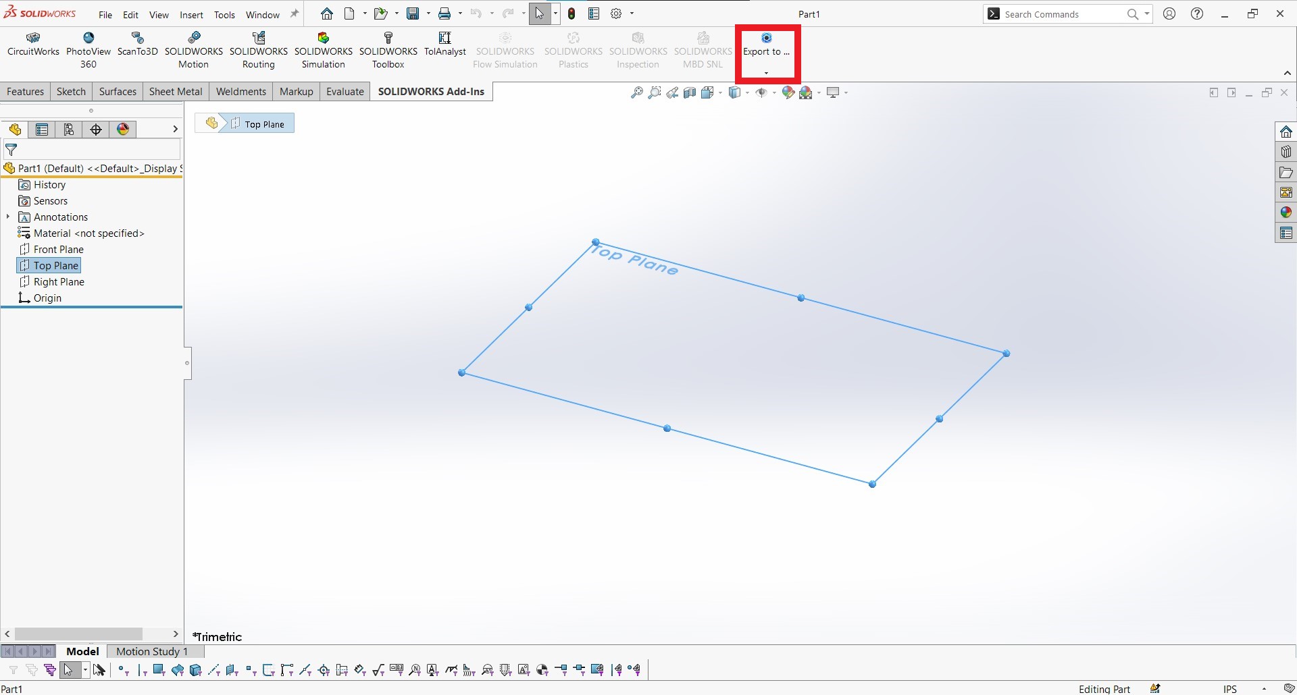This screenshot has height=695, width=1297.
Task: Click the Help question mark icon
Action: pyautogui.click(x=1197, y=13)
